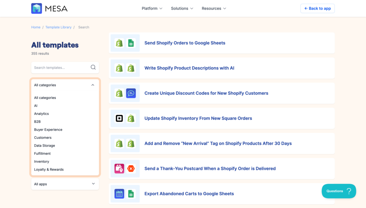Go to Template Library breadcrumb

coord(58,27)
